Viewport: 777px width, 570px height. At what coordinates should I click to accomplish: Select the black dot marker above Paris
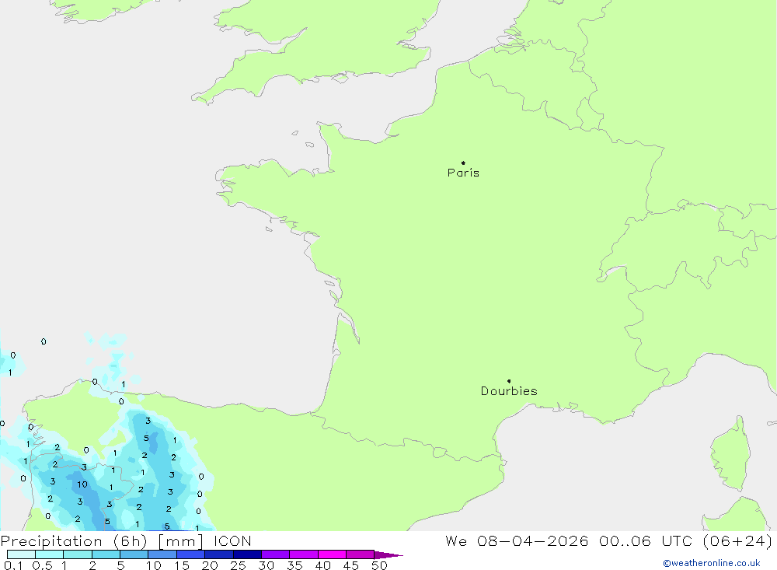tap(463, 163)
